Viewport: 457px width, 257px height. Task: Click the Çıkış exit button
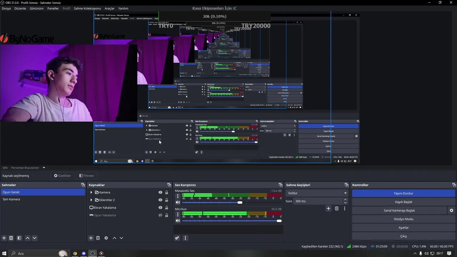pyautogui.click(x=403, y=236)
